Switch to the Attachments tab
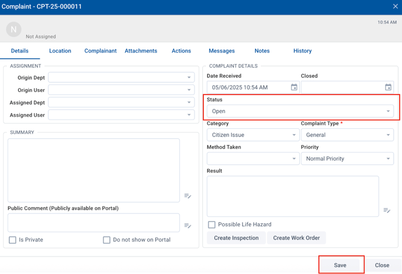 (141, 51)
